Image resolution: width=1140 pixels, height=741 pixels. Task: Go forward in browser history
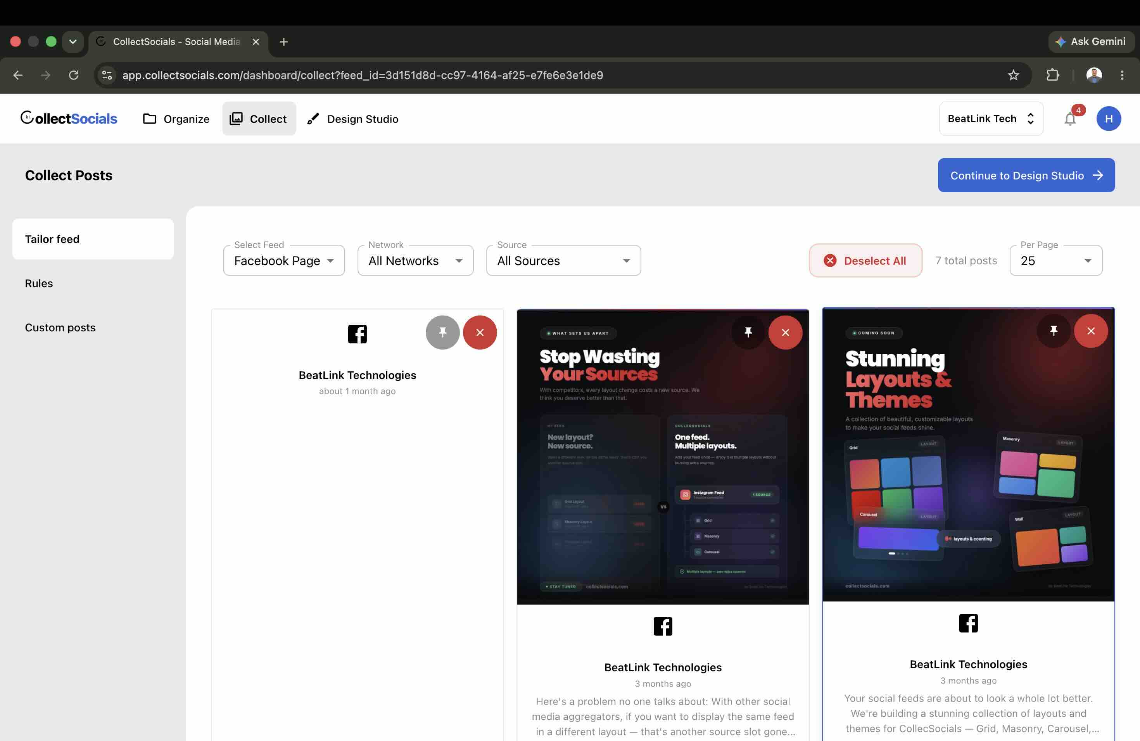point(45,75)
